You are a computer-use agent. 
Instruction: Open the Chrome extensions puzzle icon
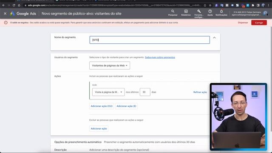253,6
